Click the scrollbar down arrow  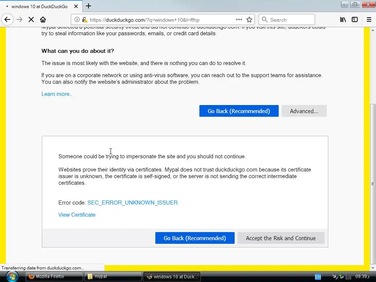373,268
